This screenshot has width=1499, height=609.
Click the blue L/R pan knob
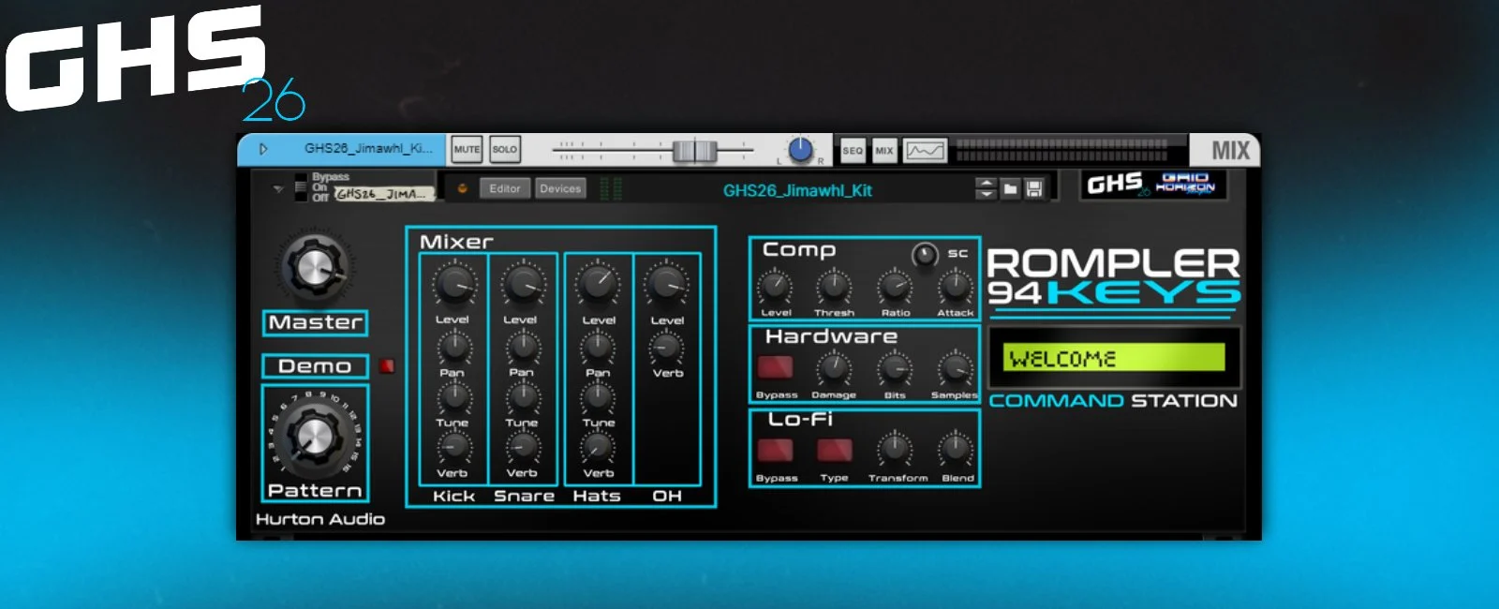[800, 149]
